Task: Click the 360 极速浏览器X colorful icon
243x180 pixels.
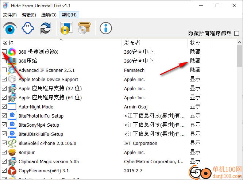Action: point(12,52)
